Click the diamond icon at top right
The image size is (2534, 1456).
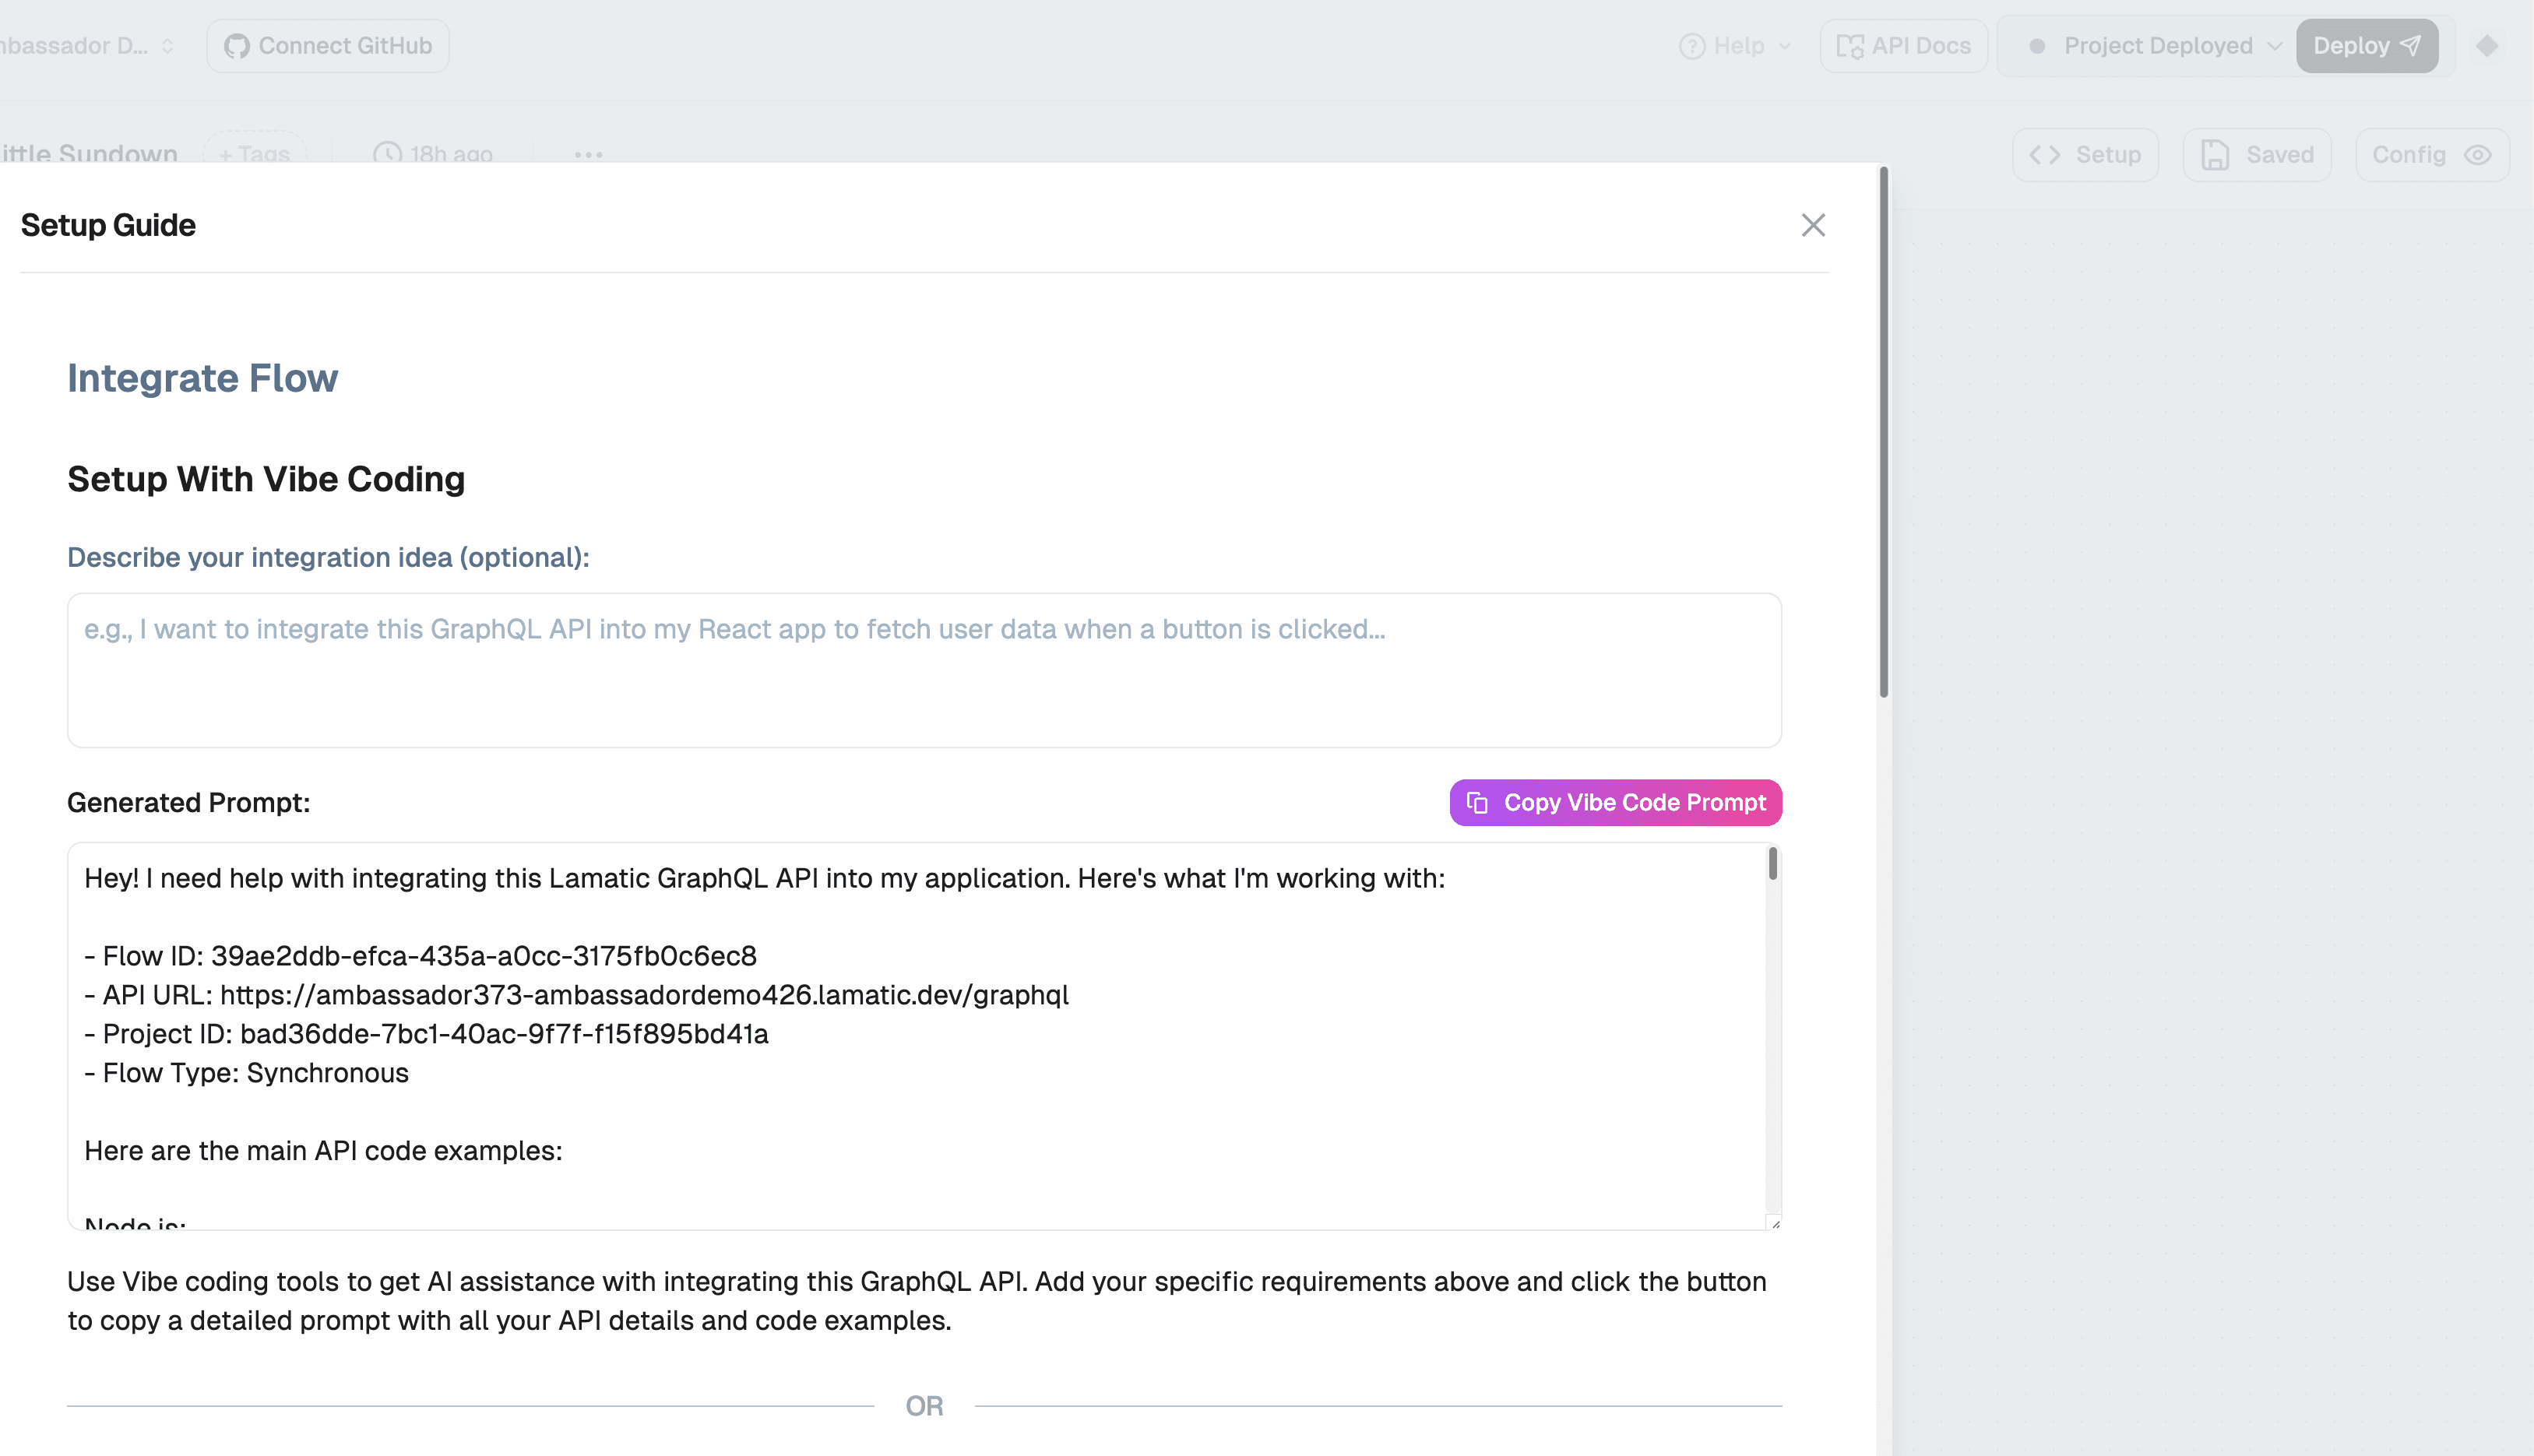2487,46
